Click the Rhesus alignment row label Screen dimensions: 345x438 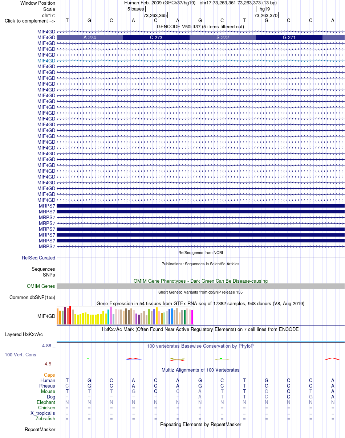(x=47, y=386)
